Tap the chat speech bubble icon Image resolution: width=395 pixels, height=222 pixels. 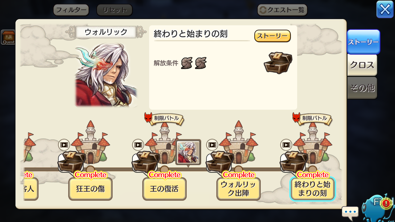click(350, 212)
